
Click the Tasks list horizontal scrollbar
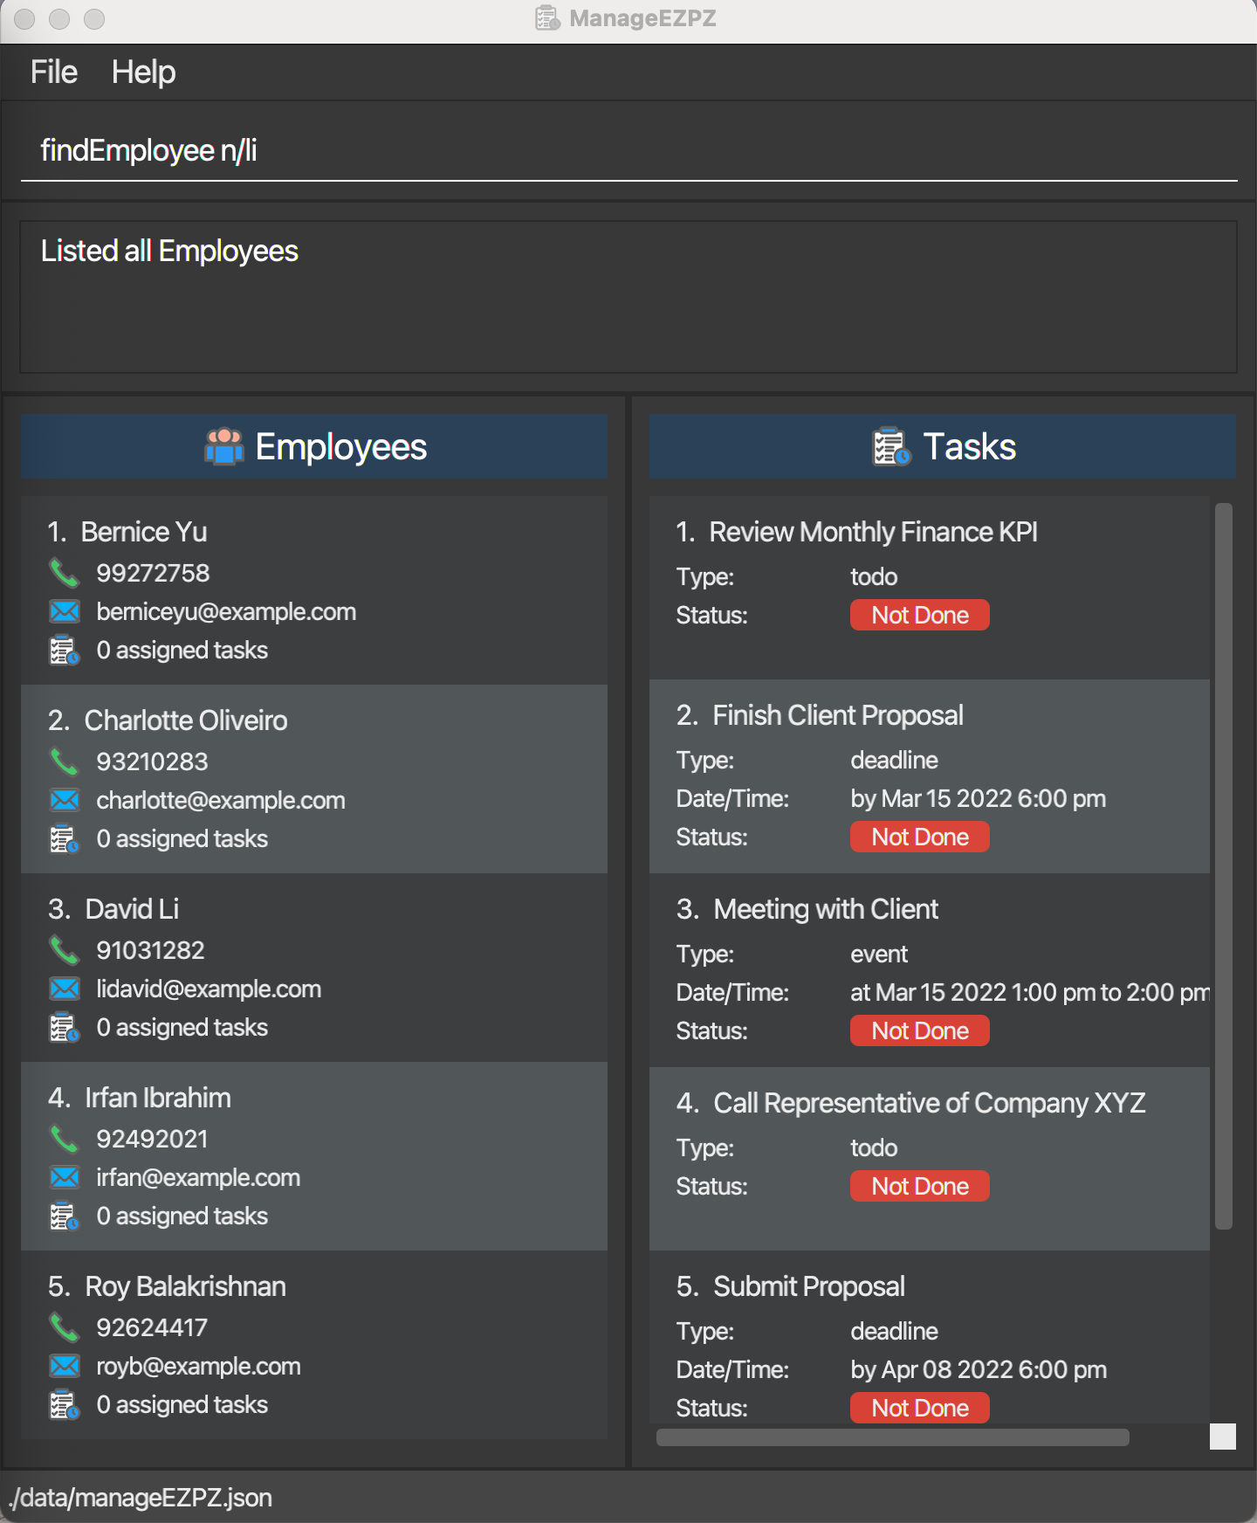[x=893, y=1437]
